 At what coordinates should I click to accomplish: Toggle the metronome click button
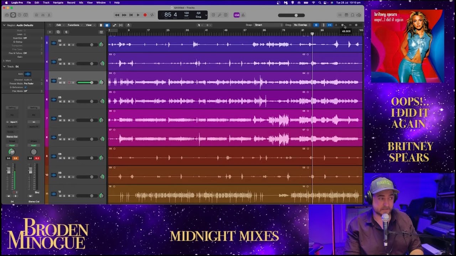coord(243,15)
